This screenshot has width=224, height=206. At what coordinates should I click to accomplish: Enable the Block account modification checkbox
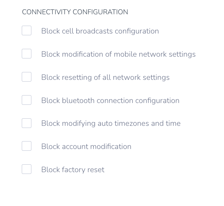point(26,146)
